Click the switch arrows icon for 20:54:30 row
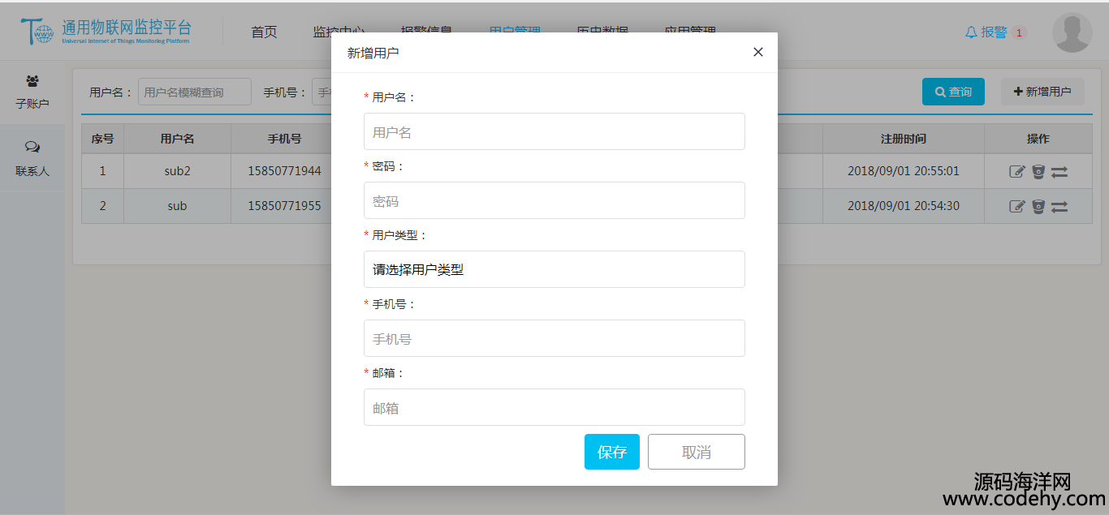Viewport: 1109px width, 515px height. tap(1059, 207)
